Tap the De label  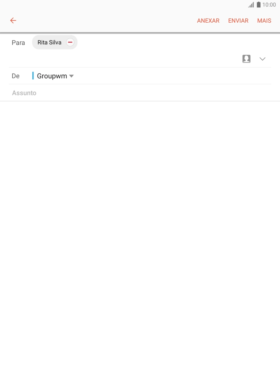pyautogui.click(x=16, y=76)
